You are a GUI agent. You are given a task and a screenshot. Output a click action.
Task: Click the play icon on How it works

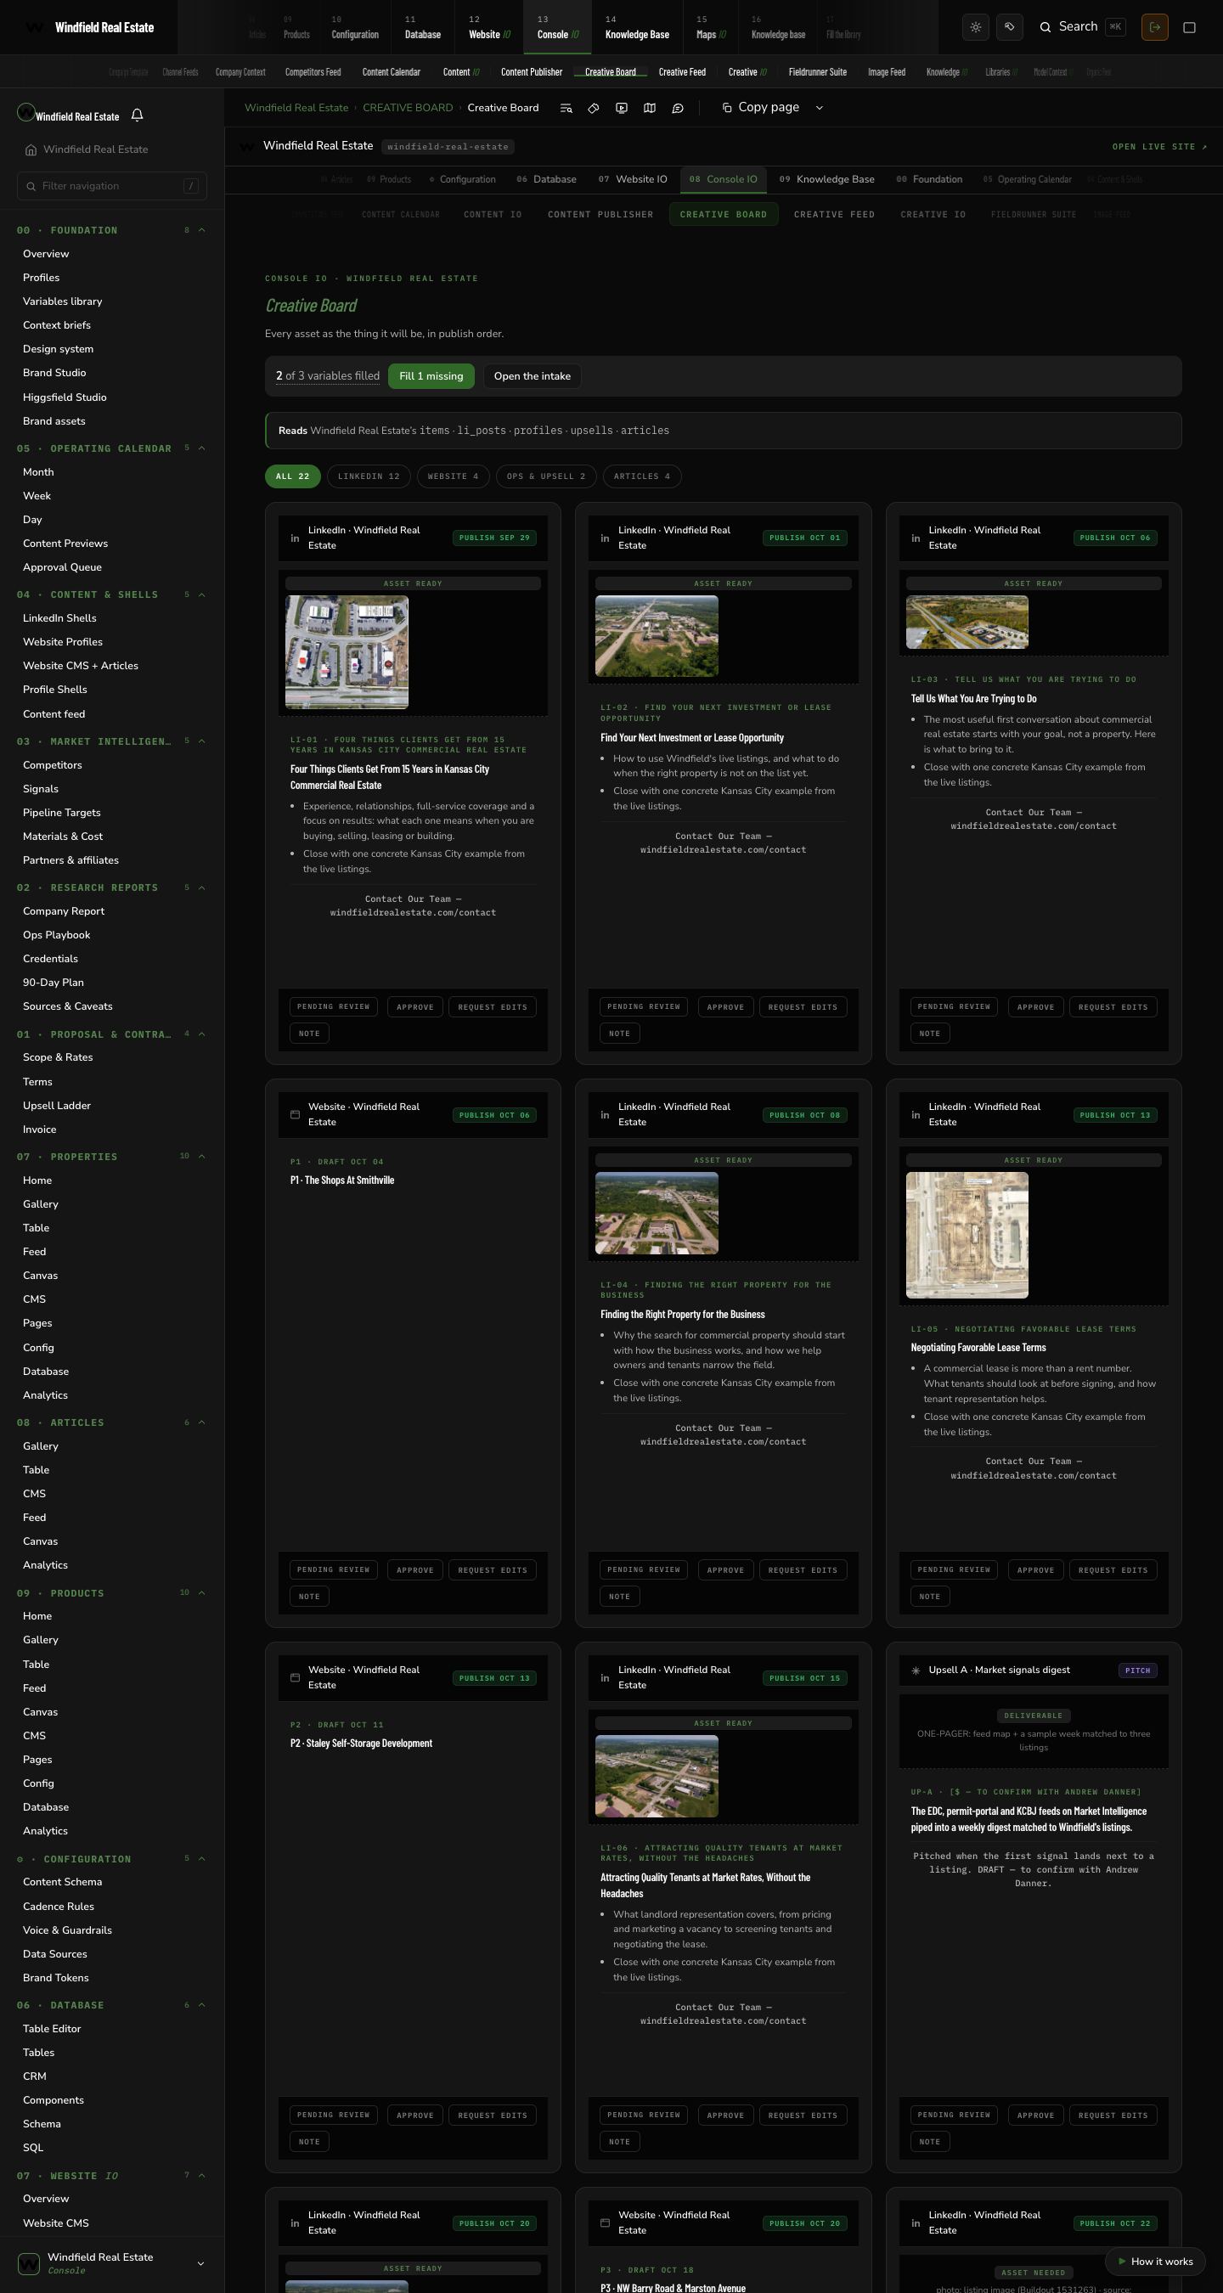[1122, 2261]
